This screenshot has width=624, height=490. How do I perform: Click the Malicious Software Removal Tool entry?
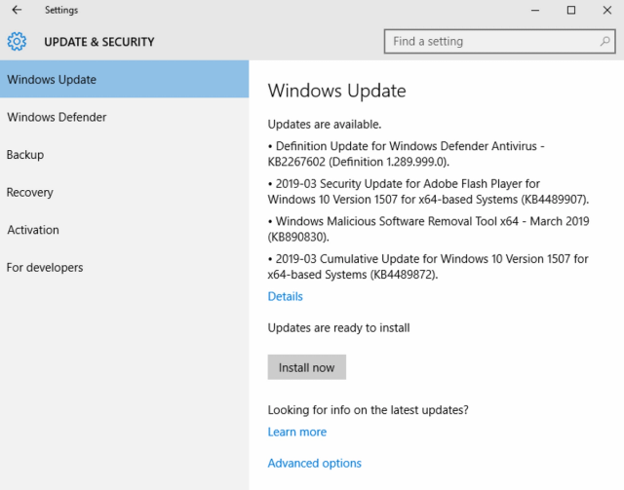point(429,229)
